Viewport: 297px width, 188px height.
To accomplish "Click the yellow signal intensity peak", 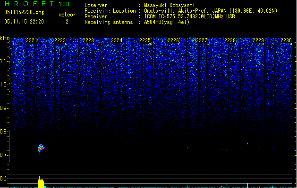I will click(x=41, y=181).
